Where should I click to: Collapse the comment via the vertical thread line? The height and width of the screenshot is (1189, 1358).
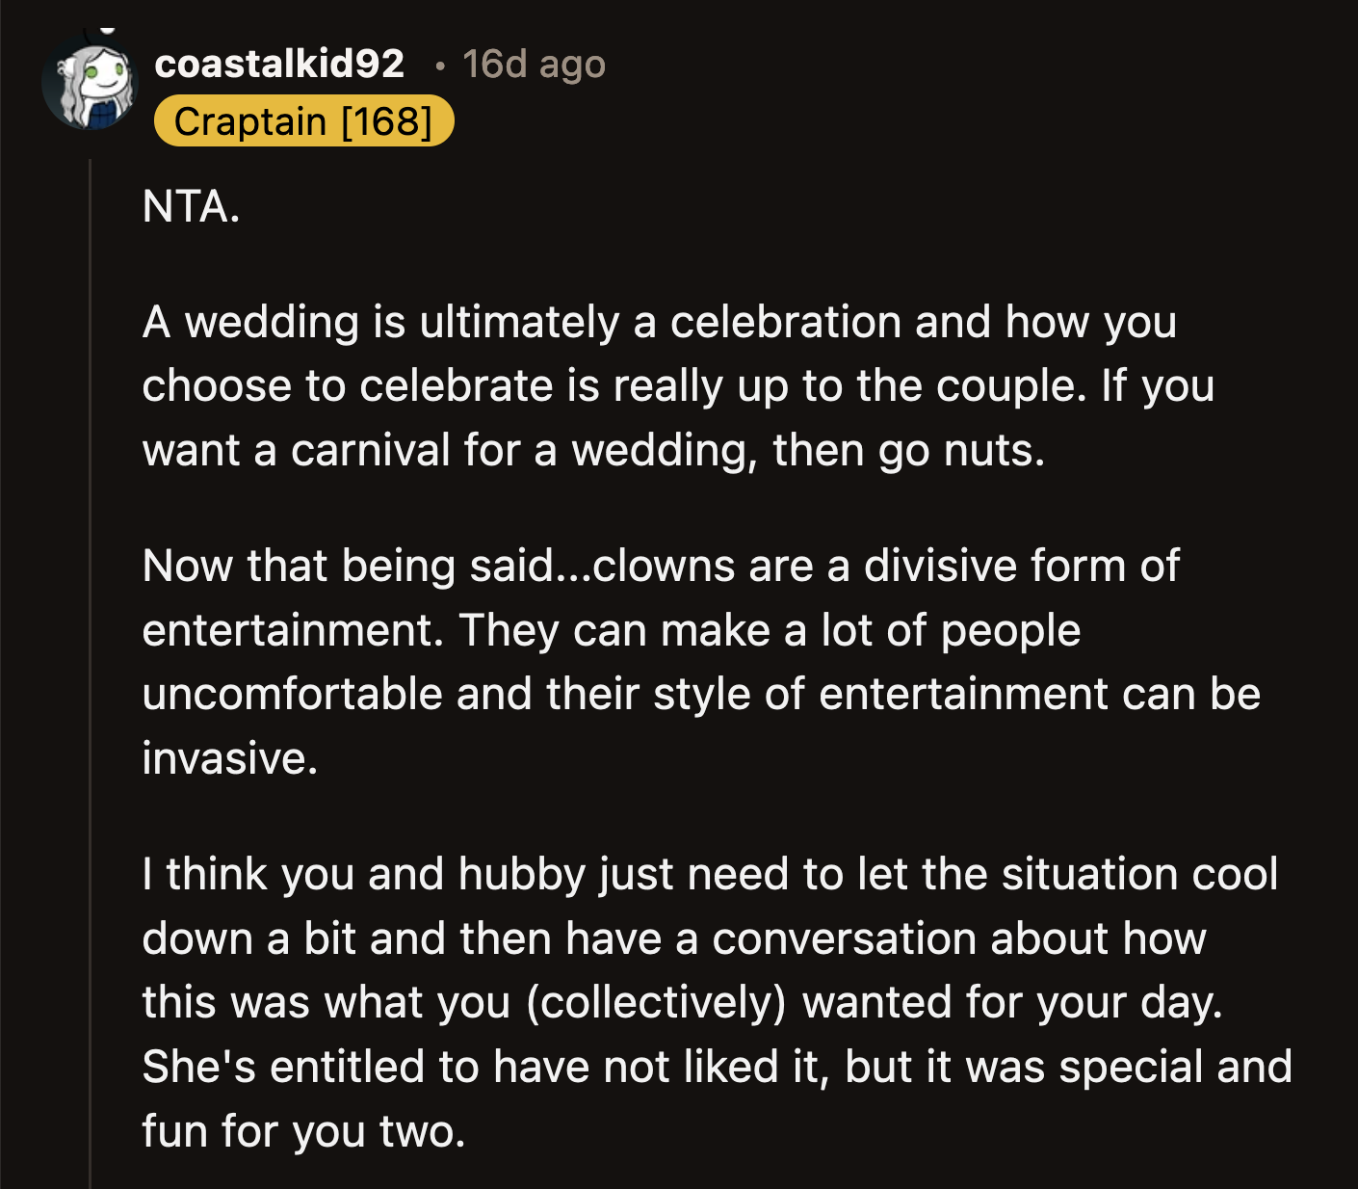tap(91, 578)
